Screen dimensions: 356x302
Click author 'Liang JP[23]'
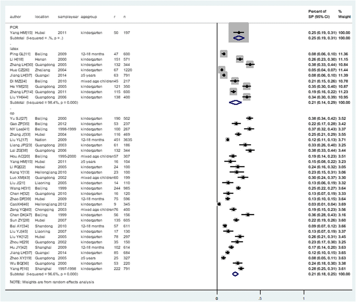pos(21,145)
